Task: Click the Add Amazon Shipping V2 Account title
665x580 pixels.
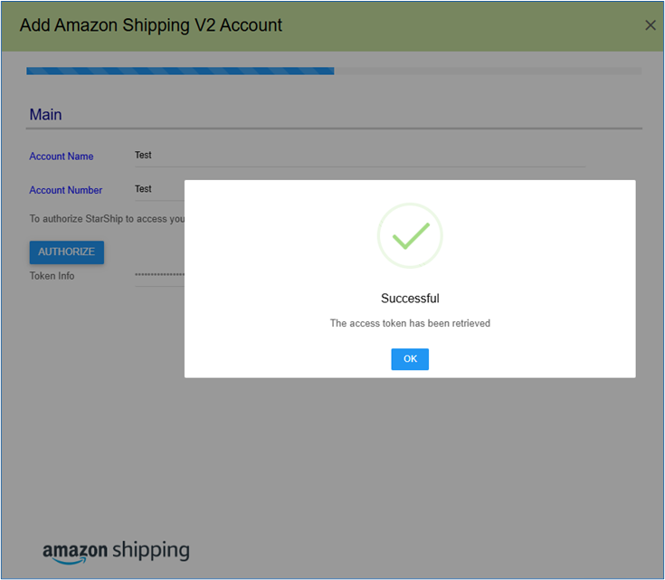Action: tap(151, 25)
